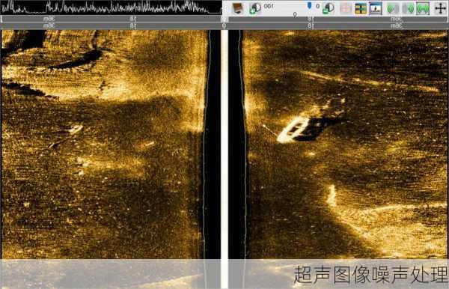Open the blue framed picture snapshot icon
This screenshot has width=449, height=289.
point(376,8)
